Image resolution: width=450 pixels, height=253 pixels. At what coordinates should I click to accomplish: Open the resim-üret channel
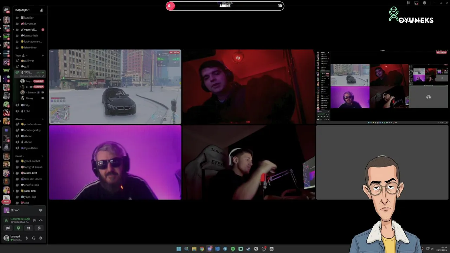click(29, 173)
